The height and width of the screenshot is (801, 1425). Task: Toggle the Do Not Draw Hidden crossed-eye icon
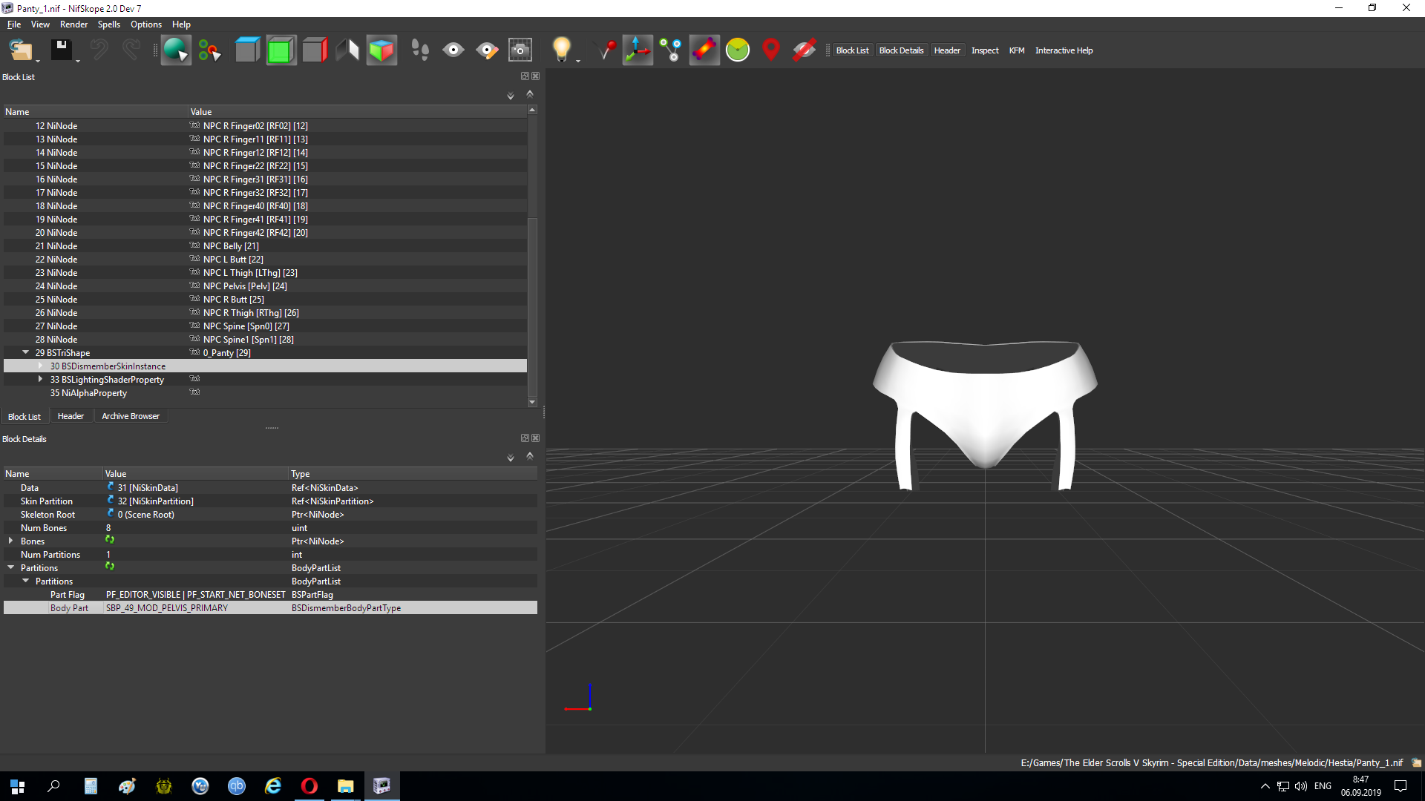(x=804, y=50)
